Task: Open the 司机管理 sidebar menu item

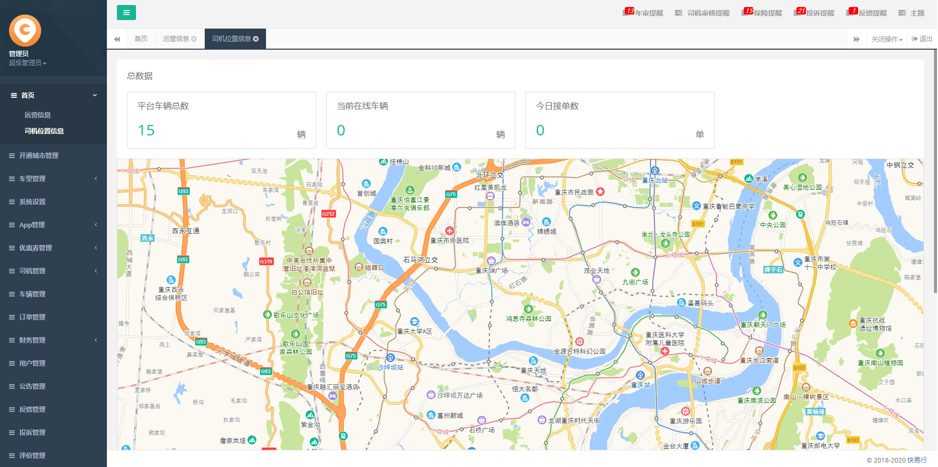Action: pos(53,271)
